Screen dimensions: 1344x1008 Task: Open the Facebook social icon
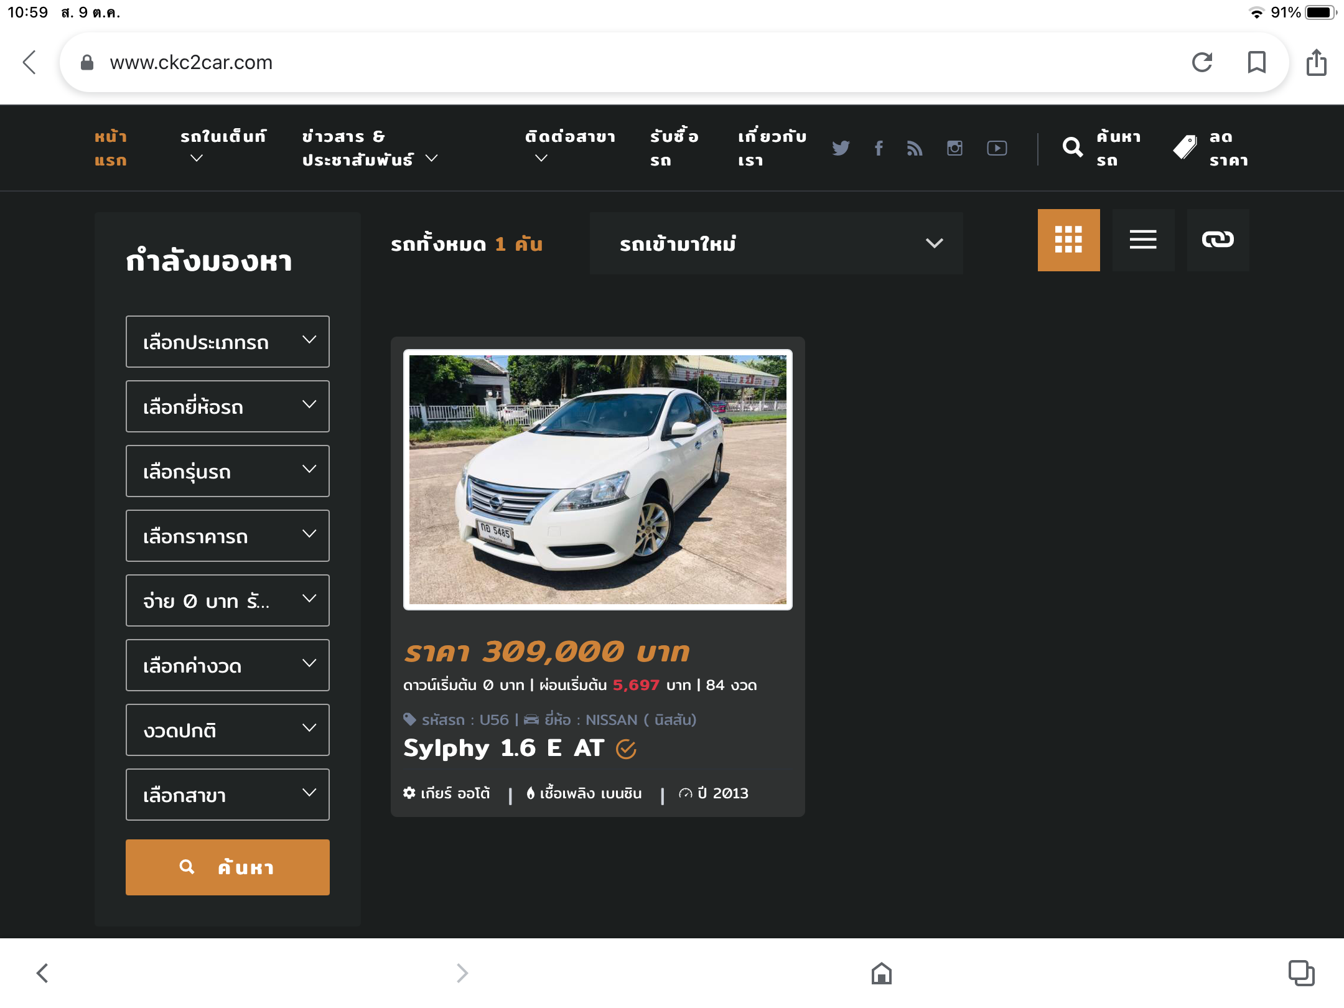pyautogui.click(x=879, y=148)
